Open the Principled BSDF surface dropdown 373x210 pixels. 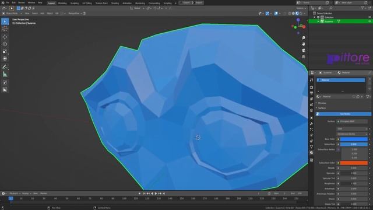[352, 121]
